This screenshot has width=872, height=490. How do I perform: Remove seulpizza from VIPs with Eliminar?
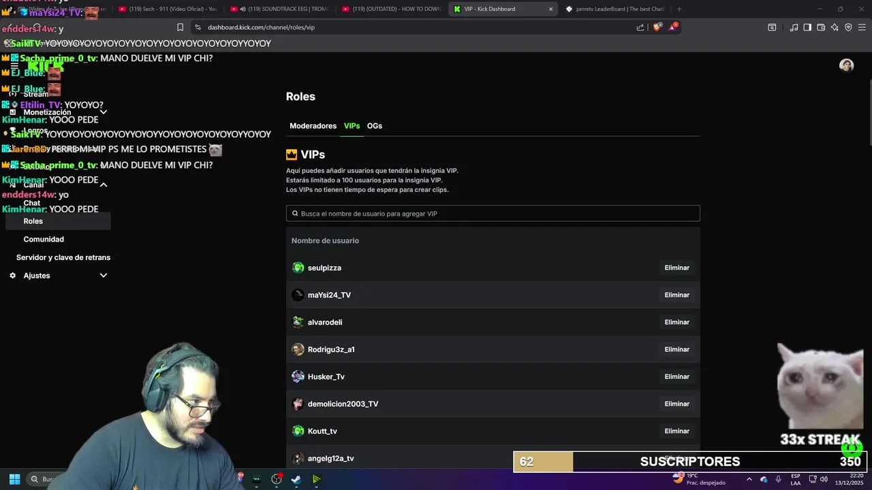[676, 267]
